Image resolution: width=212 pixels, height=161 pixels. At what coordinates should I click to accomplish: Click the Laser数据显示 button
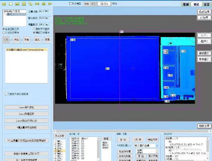[26, 114]
